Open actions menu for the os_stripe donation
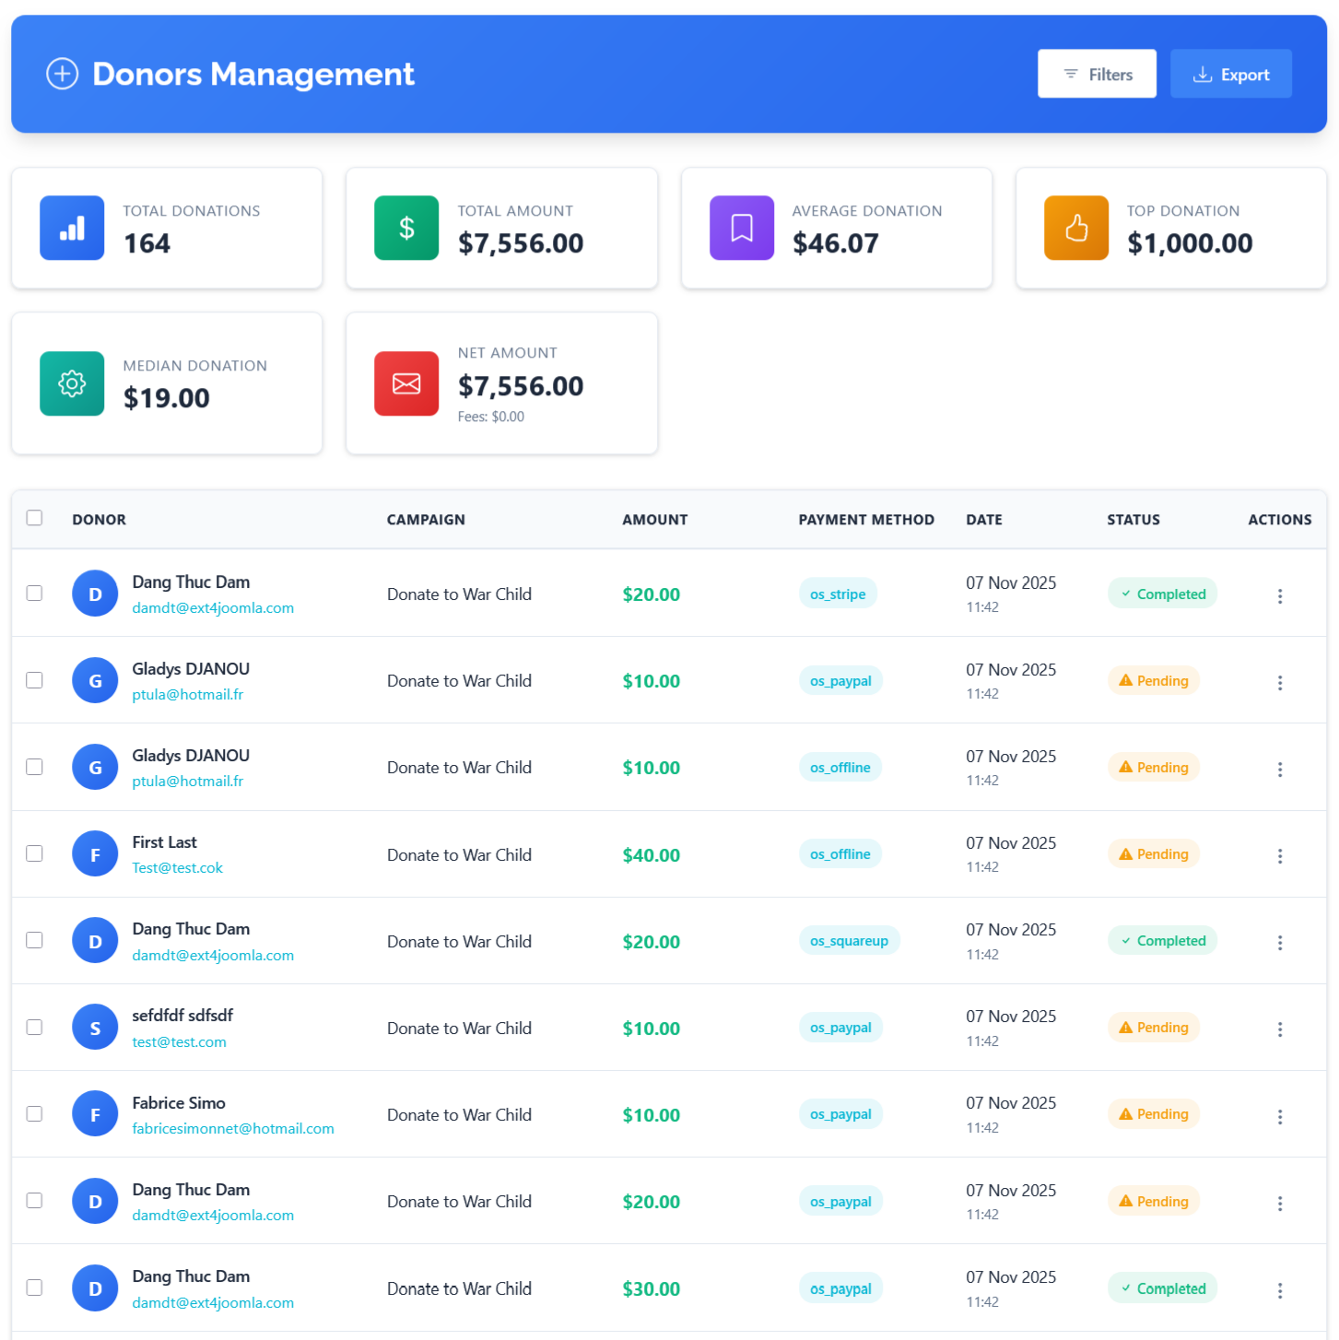Viewport: 1339px width, 1340px height. tap(1279, 596)
